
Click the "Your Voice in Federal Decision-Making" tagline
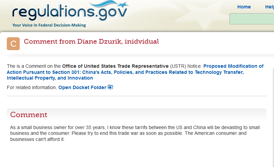(x=49, y=25)
